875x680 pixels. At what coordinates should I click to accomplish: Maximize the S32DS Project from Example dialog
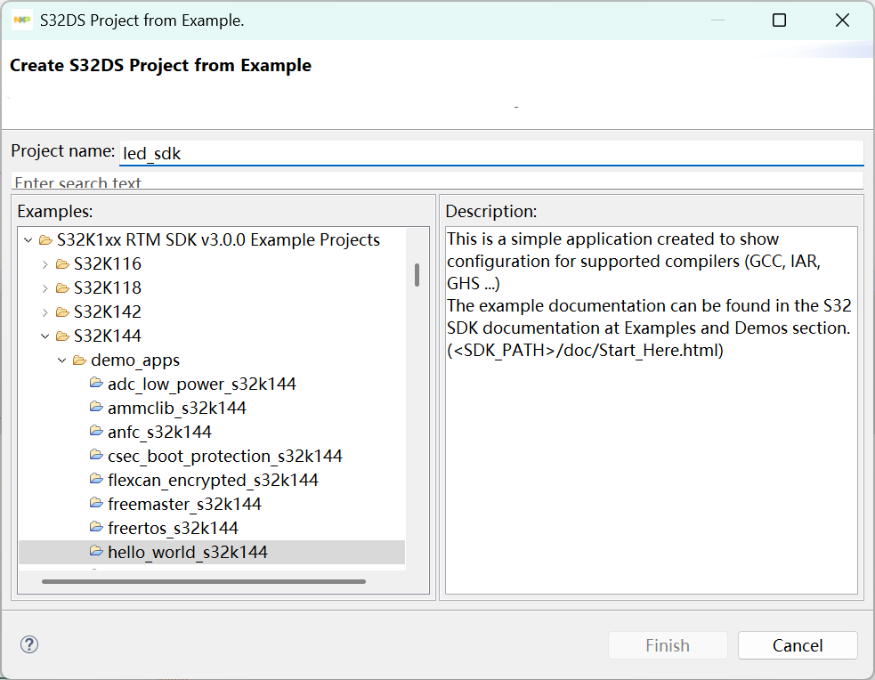[x=779, y=20]
